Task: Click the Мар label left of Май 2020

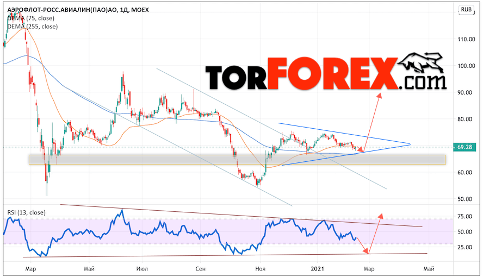Action: 30,269
